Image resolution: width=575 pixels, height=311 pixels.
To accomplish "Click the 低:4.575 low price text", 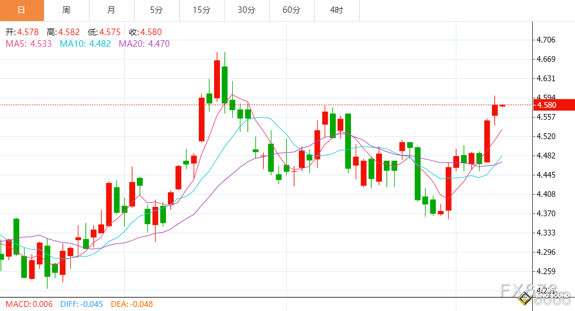I will click(104, 32).
